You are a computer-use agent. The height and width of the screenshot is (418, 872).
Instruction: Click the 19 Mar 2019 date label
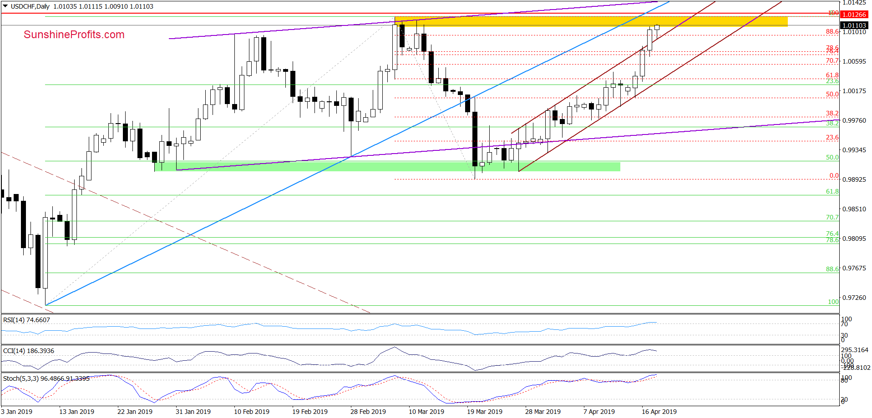[x=485, y=412]
